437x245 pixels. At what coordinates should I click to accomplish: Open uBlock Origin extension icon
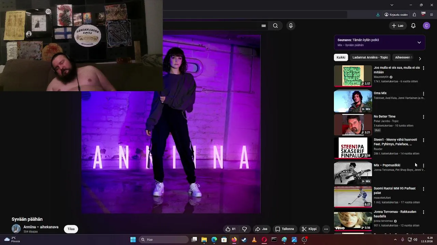click(x=423, y=14)
